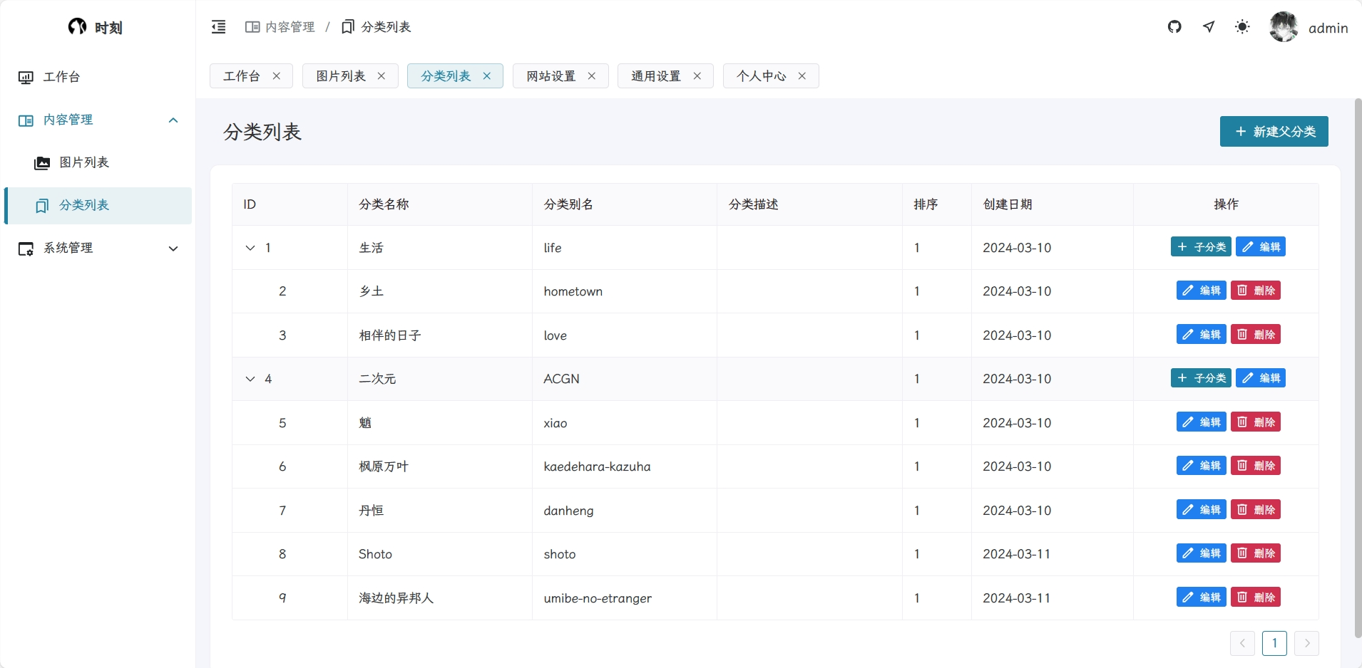Edit the 魈 category
The width and height of the screenshot is (1362, 668).
coord(1202,422)
